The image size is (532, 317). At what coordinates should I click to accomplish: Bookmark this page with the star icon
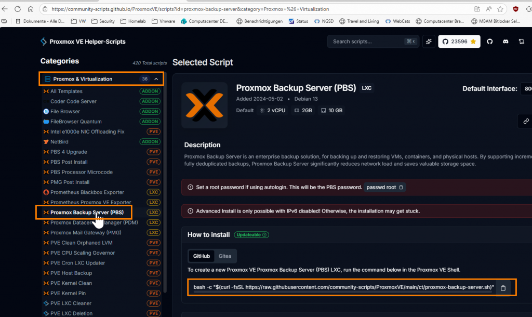[500, 9]
